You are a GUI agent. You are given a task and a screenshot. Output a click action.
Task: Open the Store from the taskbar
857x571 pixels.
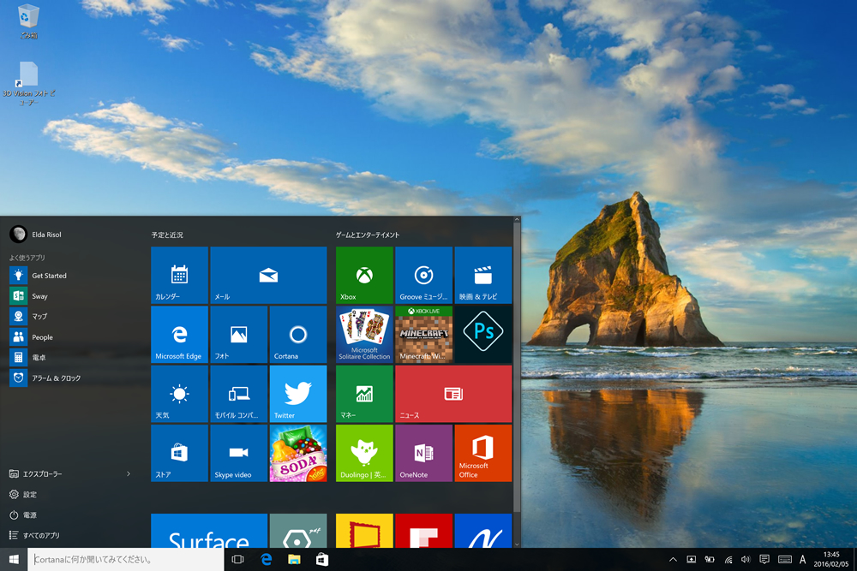click(x=322, y=560)
